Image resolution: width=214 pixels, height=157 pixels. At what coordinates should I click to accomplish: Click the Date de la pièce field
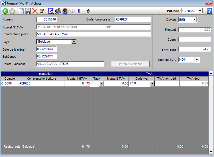[46, 49]
